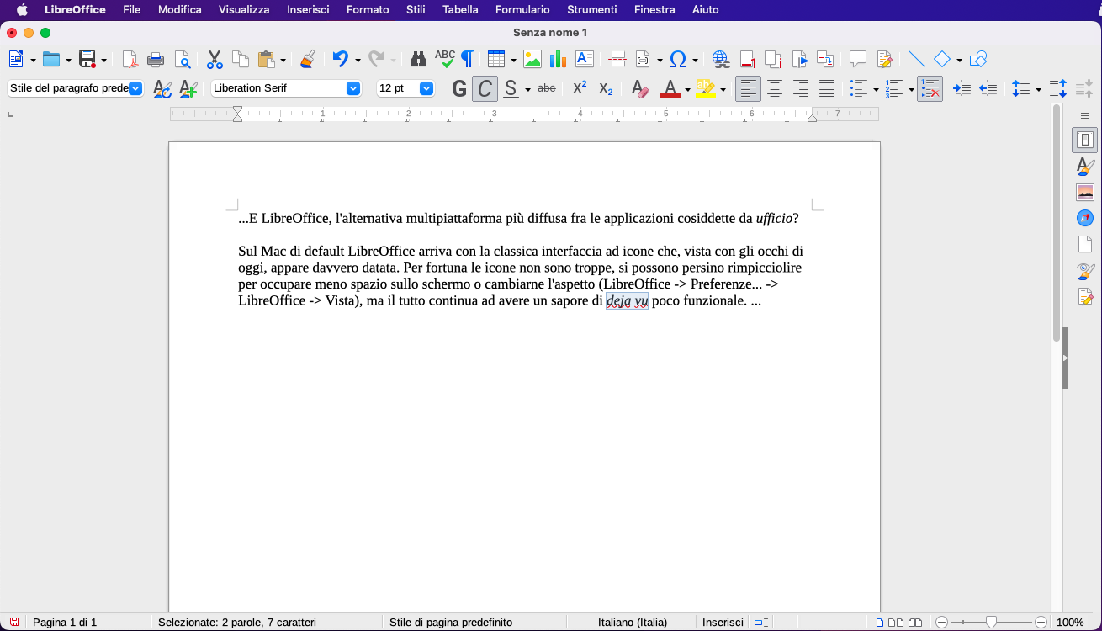Image resolution: width=1102 pixels, height=631 pixels.
Task: Export directly as PDF icon
Action: coord(130,59)
